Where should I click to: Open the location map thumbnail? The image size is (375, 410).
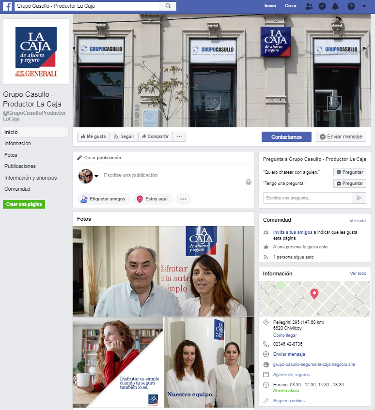pyautogui.click(x=314, y=299)
